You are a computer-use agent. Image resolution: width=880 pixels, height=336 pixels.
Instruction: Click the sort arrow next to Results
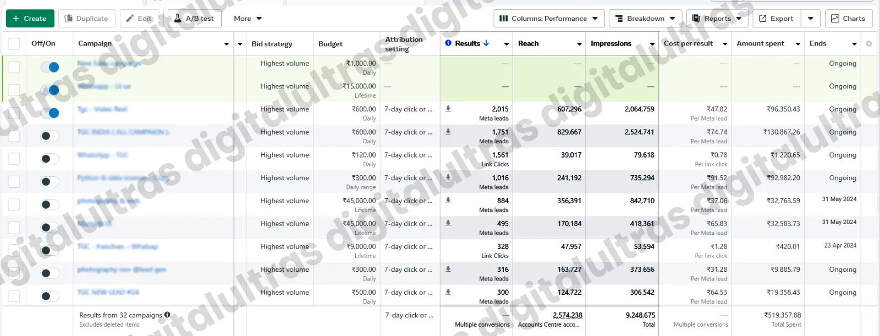tap(486, 43)
